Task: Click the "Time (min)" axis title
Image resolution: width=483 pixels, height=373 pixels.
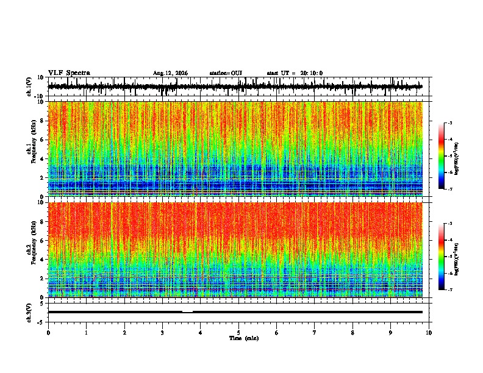Action: (x=244, y=338)
